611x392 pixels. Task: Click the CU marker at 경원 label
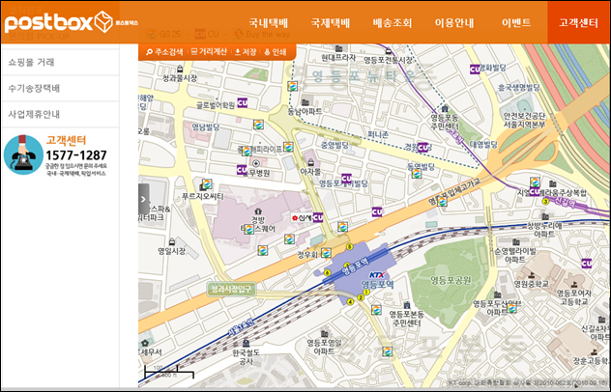[422, 148]
